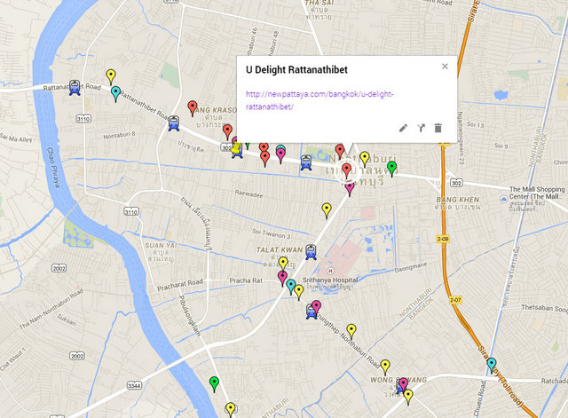Click the yellow marker below the WONG SAWANG magenta marker
The image size is (568, 418).
pos(408,397)
